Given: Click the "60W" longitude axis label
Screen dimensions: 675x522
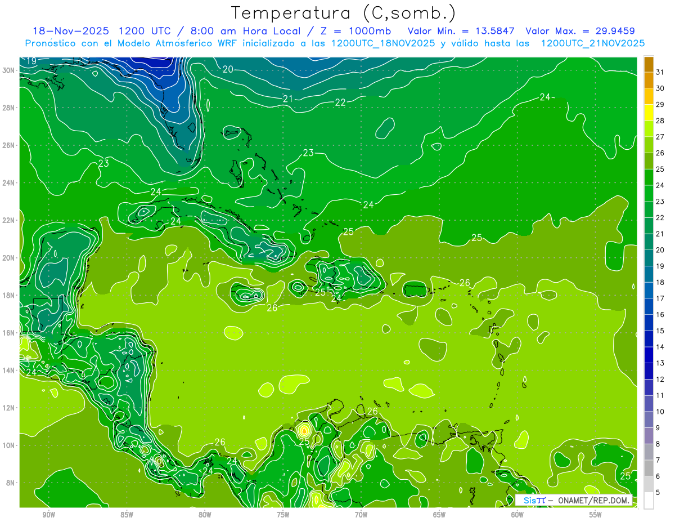Looking at the screenshot, I should 517,515.
